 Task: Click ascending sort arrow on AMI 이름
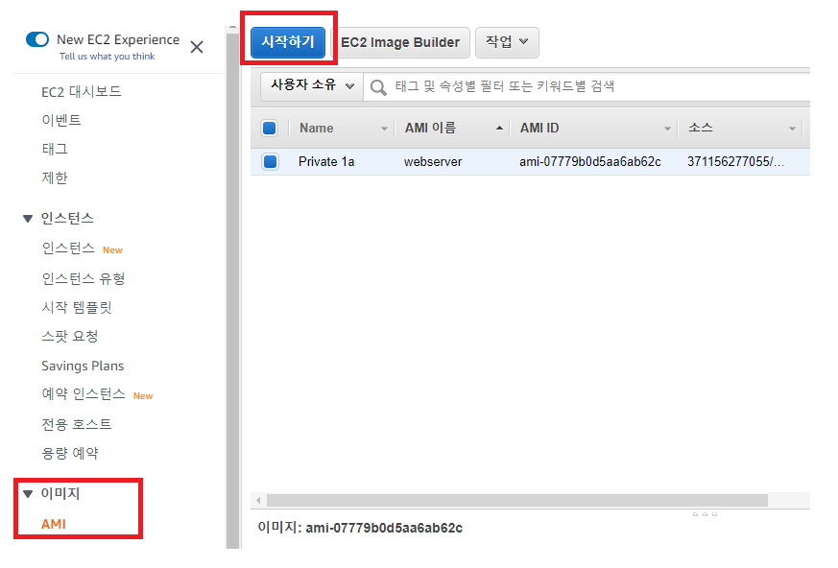pyautogui.click(x=499, y=128)
